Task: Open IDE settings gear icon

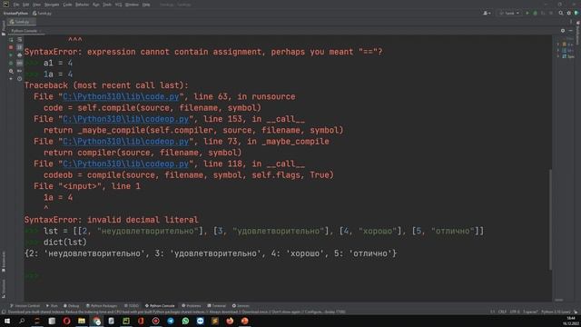Action: point(569,13)
